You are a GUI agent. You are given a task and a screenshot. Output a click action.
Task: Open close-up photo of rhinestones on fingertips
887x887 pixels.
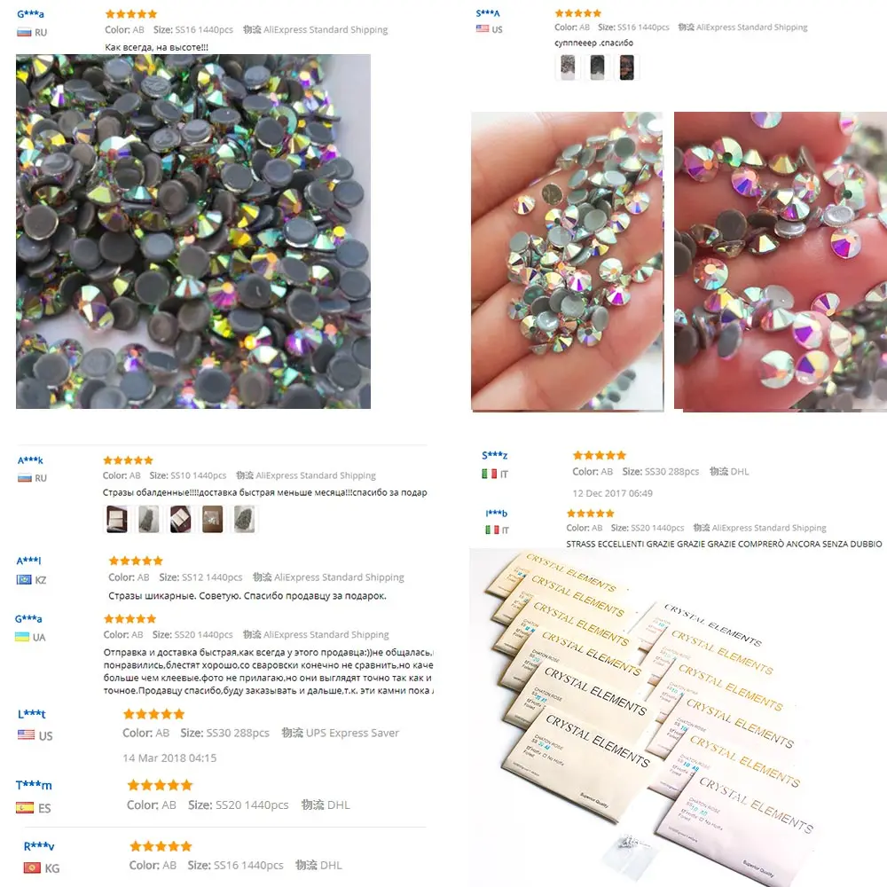[x=781, y=262]
